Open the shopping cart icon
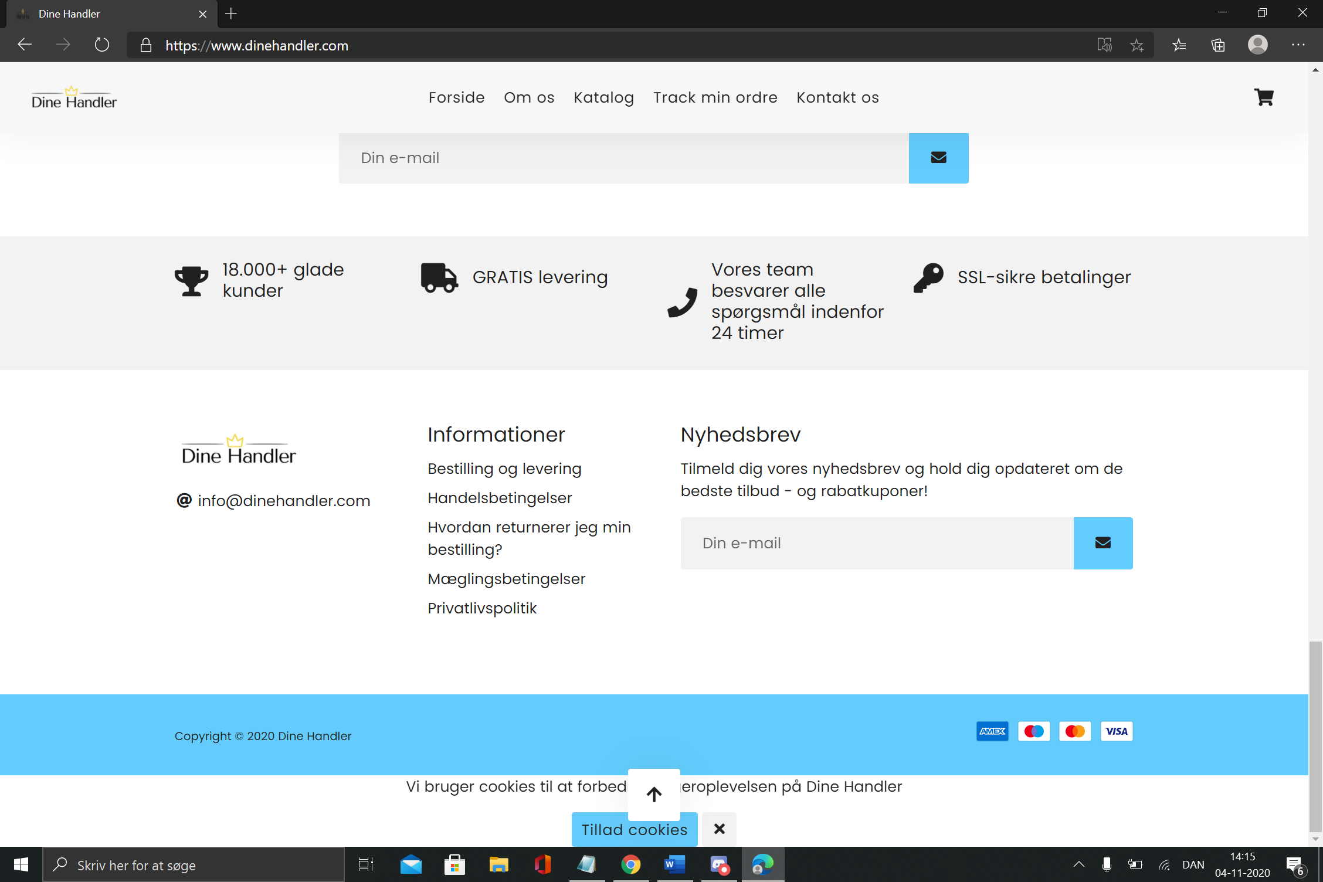The image size is (1323, 882). tap(1263, 97)
